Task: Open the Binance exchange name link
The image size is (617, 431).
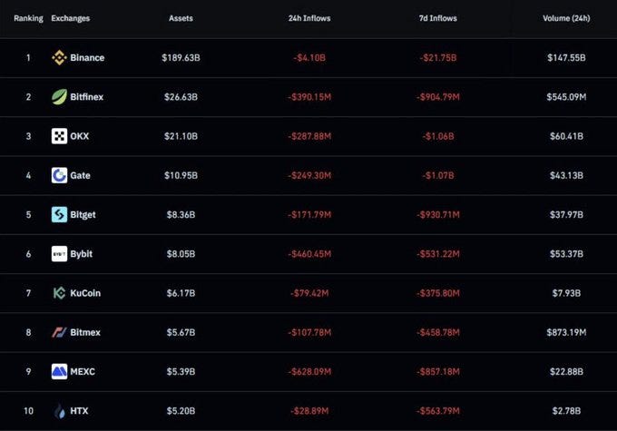Action: pyautogui.click(x=87, y=58)
